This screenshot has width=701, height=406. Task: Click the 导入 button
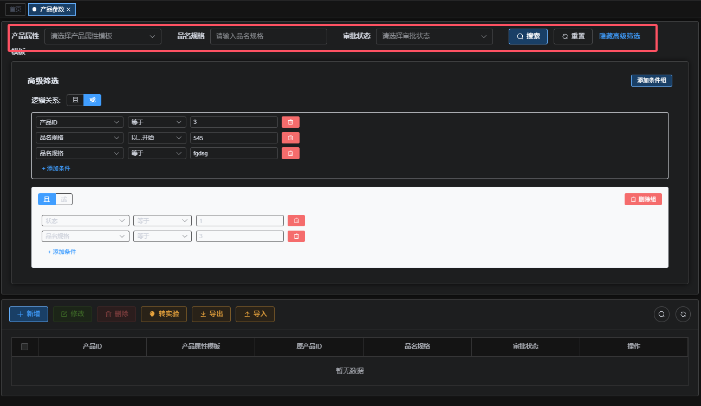pyautogui.click(x=255, y=314)
